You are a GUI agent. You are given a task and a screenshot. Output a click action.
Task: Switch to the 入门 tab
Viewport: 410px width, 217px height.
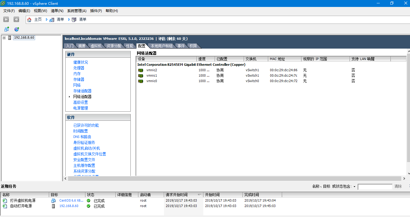70,46
